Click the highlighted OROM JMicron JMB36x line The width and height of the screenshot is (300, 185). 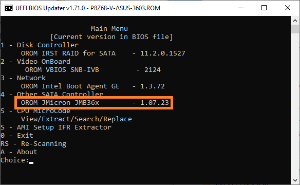click(x=95, y=103)
